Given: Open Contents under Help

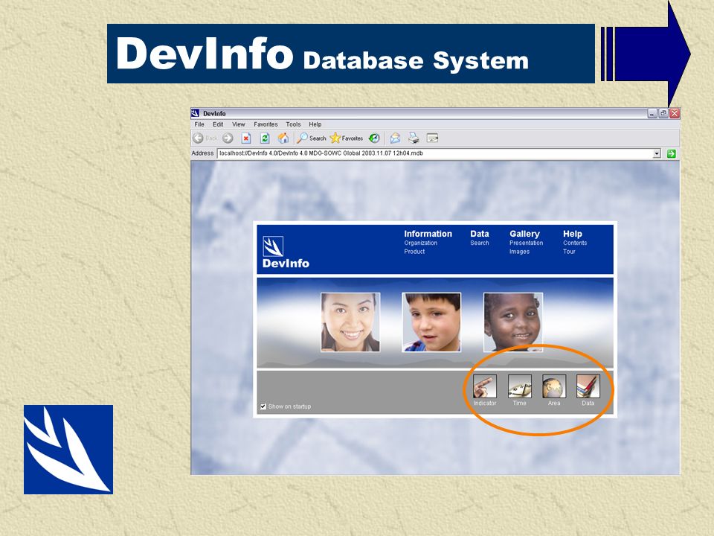Looking at the screenshot, I should [x=575, y=243].
